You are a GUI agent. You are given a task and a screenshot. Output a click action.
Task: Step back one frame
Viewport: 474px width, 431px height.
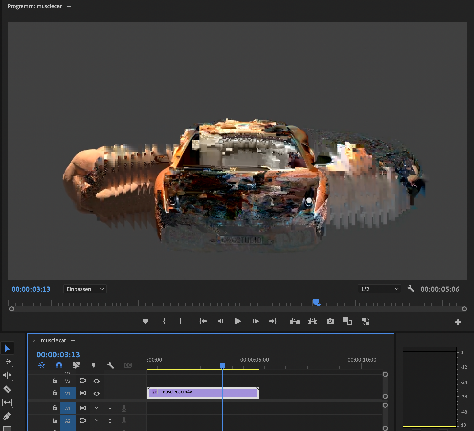pyautogui.click(x=220, y=321)
